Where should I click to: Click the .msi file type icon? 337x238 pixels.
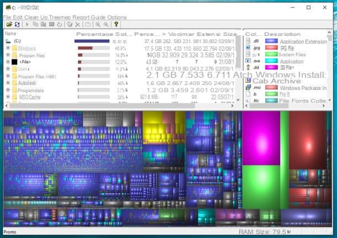click(x=248, y=87)
